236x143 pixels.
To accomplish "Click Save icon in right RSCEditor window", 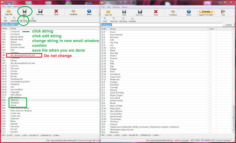I will [x=124, y=13].
